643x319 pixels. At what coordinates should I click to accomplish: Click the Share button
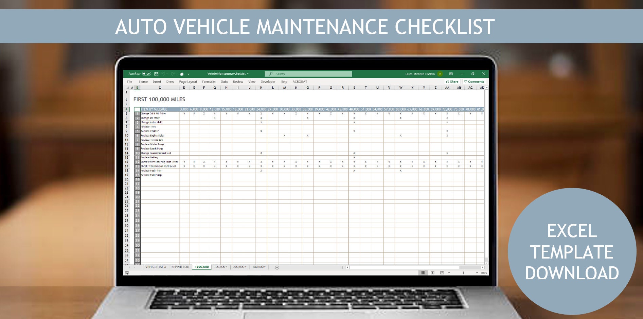click(x=452, y=82)
